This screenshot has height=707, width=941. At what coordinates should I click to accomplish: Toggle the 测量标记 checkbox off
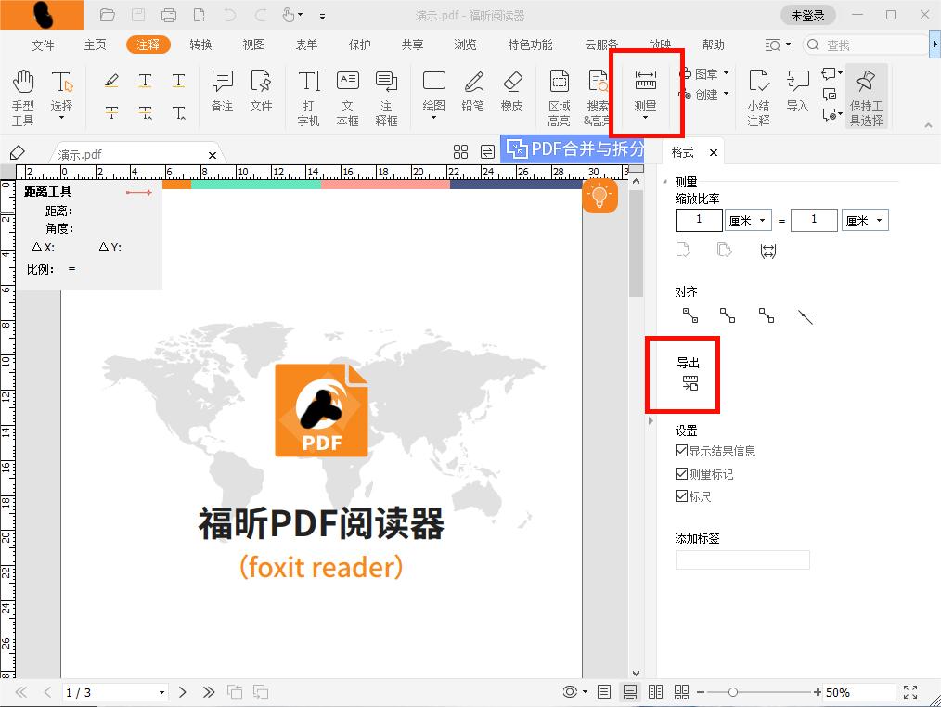(682, 473)
